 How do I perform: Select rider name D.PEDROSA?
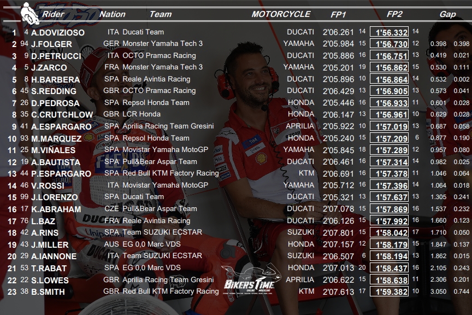[x=55, y=103]
